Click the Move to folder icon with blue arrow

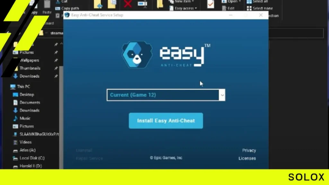click(x=98, y=4)
